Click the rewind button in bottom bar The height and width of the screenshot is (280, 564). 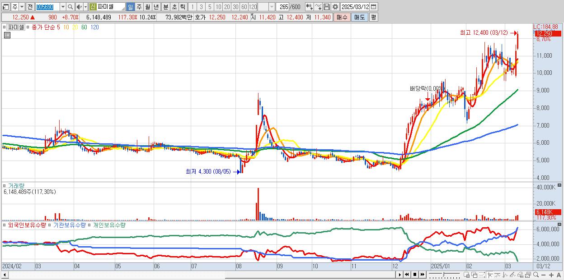pyautogui.click(x=407, y=275)
